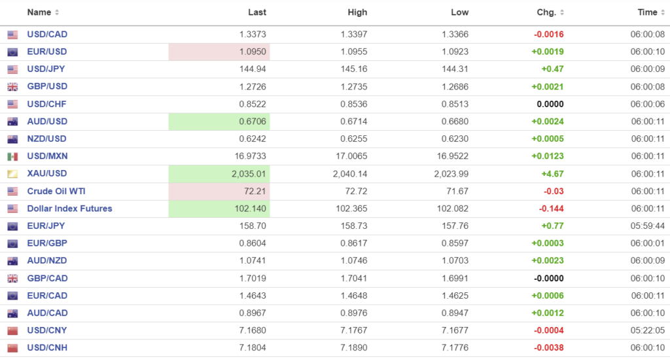The height and width of the screenshot is (359, 670).
Task: Click the Low column header
Action: (460, 12)
